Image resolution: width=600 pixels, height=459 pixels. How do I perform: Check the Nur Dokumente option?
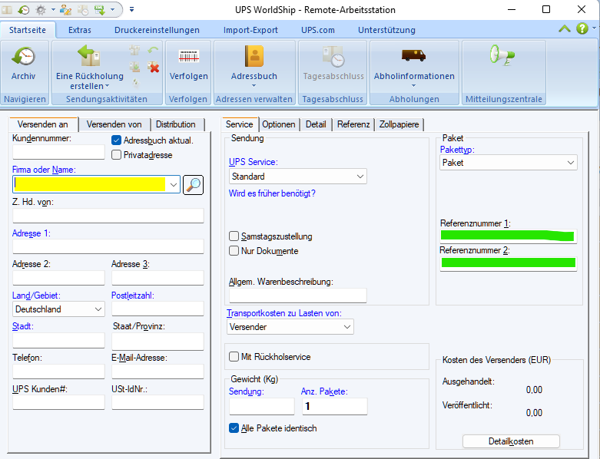[x=234, y=251]
